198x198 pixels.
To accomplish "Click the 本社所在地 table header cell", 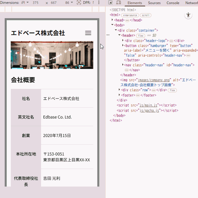I will coord(26,157).
